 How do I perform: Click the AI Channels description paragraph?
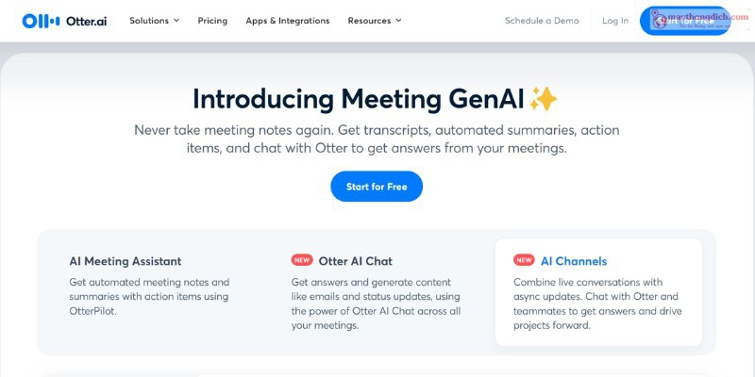(x=596, y=303)
